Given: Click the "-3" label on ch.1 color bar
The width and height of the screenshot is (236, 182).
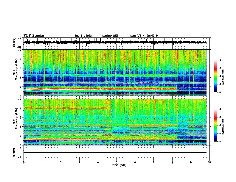Looking at the screenshot, I should 220,60.
